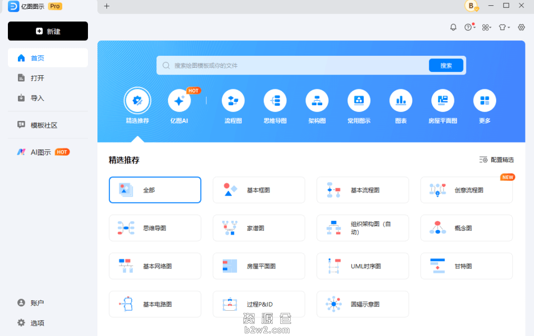Show 更多 diagram categories
Screen dimensions: 534x336
[x=484, y=100]
